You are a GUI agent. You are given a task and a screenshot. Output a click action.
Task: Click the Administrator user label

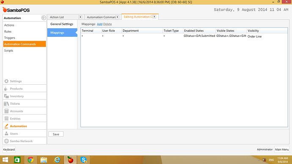coord(264,150)
